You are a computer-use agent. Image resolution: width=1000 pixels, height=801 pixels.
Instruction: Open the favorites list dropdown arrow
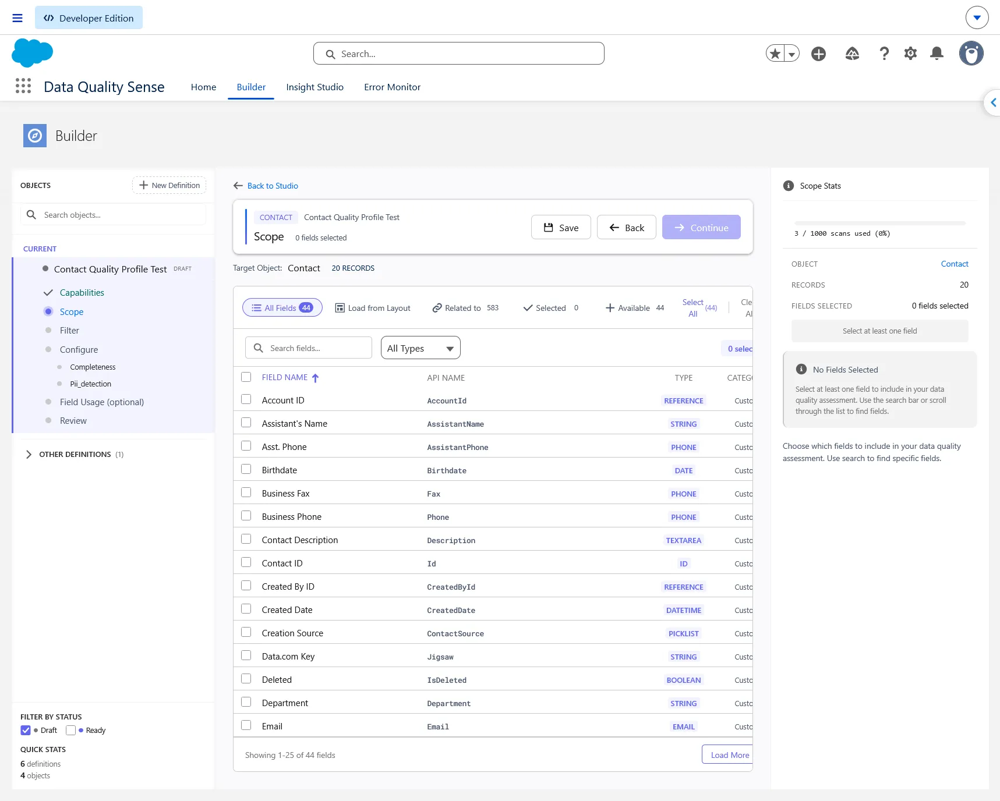(x=791, y=54)
